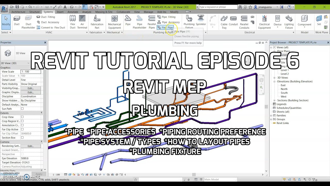
Task: Click the Duct Fitting tool
Action: point(46,17)
